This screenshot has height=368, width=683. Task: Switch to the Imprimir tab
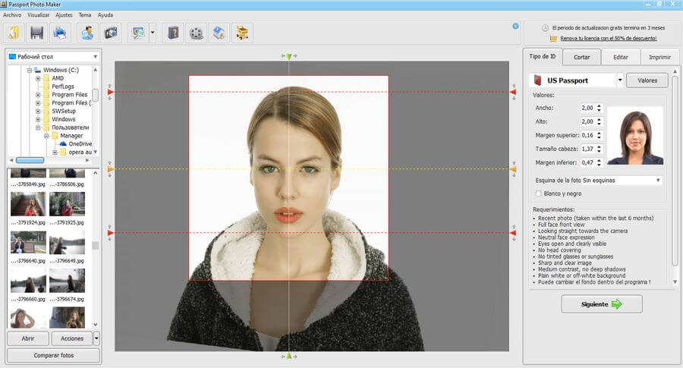(659, 57)
